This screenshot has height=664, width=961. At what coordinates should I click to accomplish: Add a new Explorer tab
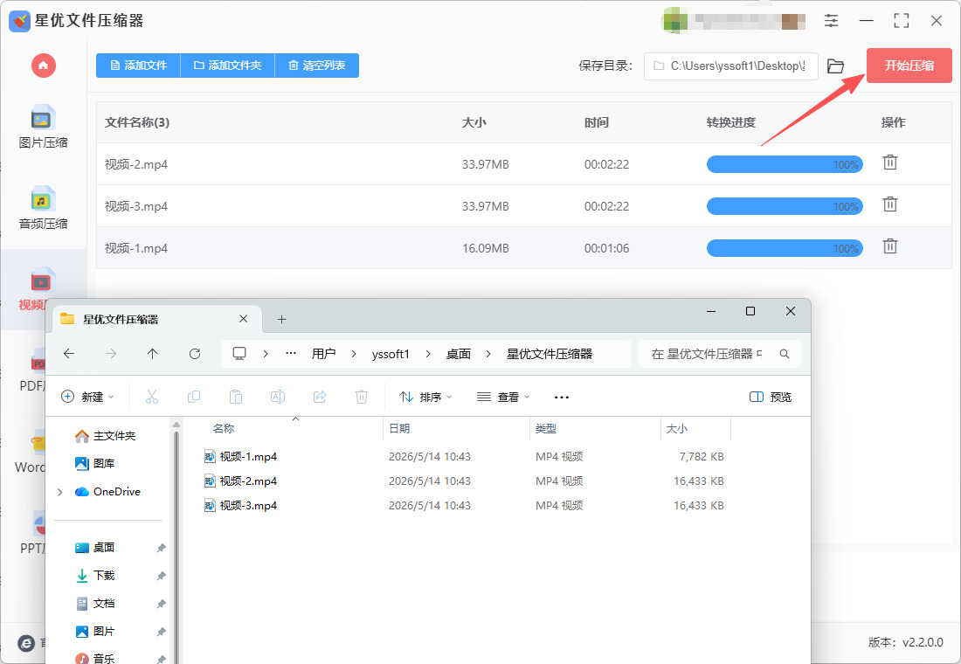coord(281,319)
